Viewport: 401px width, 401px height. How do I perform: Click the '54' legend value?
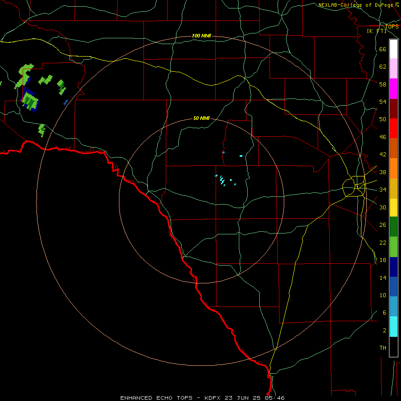tap(383, 102)
